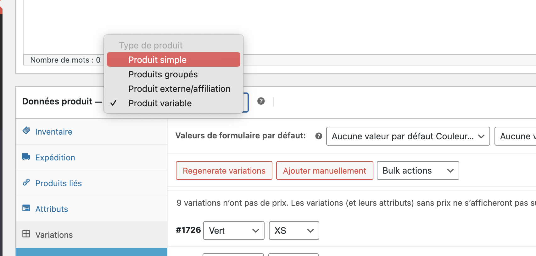The height and width of the screenshot is (256, 536).
Task: Click the Inventaire tab tag icon
Action: pyautogui.click(x=26, y=131)
